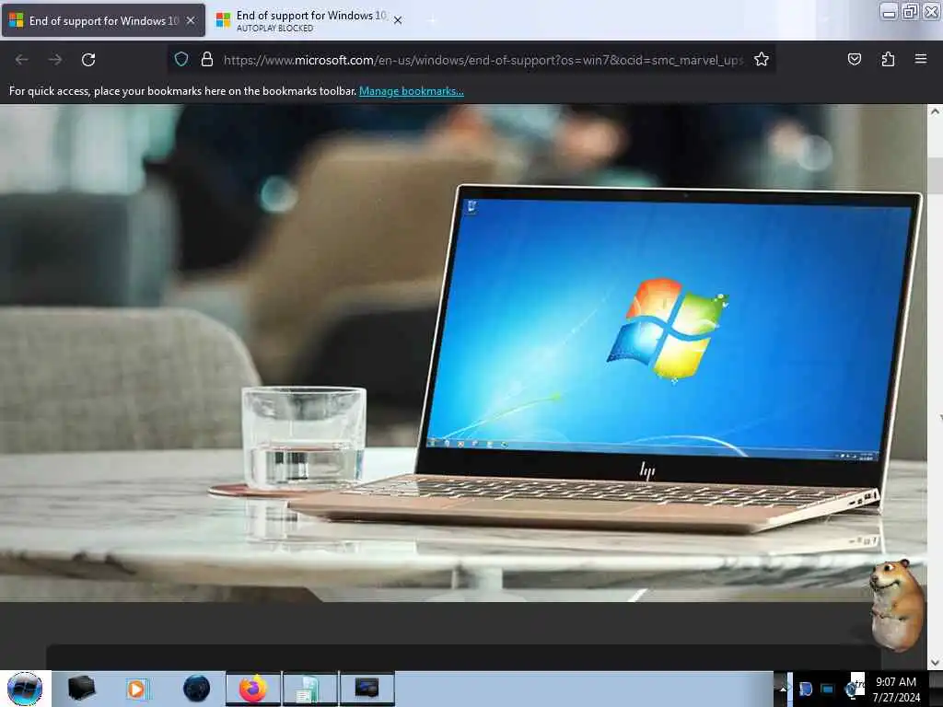Open tracking protection shield info
This screenshot has width=943, height=707.
181,59
